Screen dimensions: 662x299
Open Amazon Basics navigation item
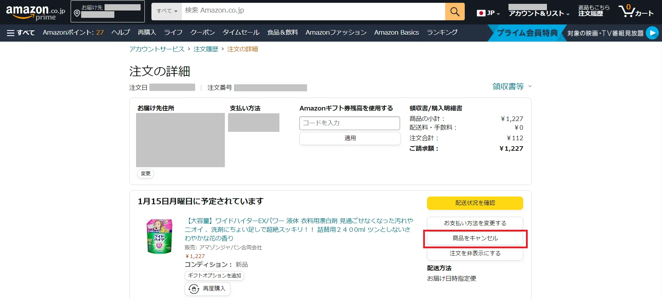coord(397,33)
